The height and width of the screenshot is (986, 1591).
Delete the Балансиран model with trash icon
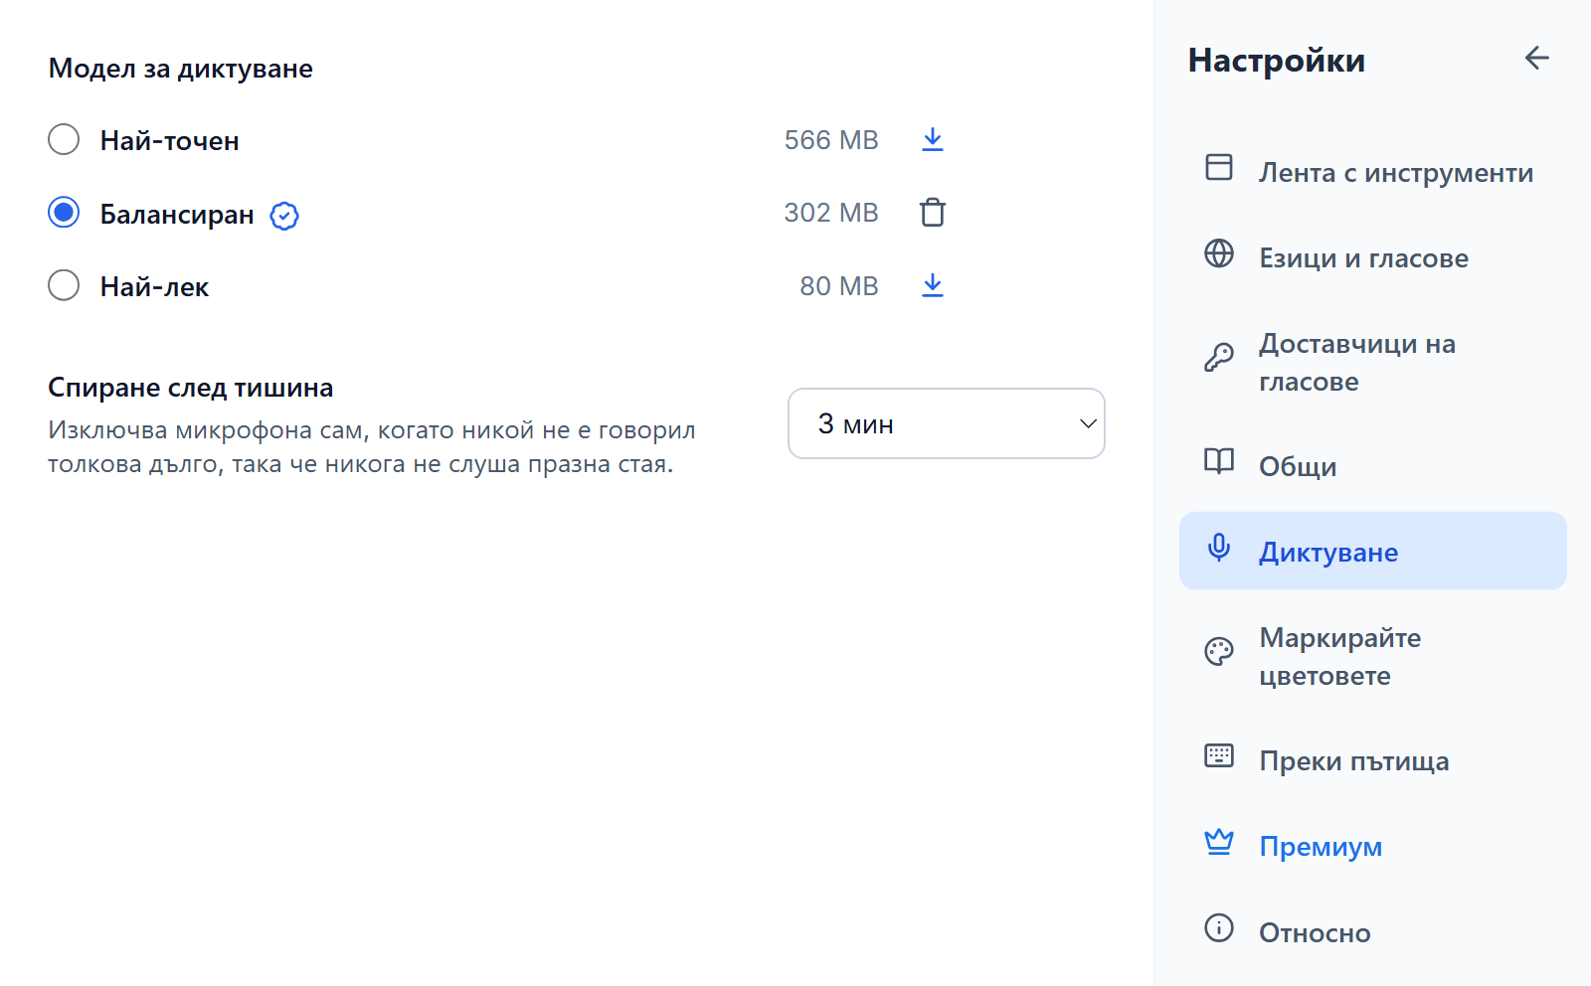(x=932, y=213)
